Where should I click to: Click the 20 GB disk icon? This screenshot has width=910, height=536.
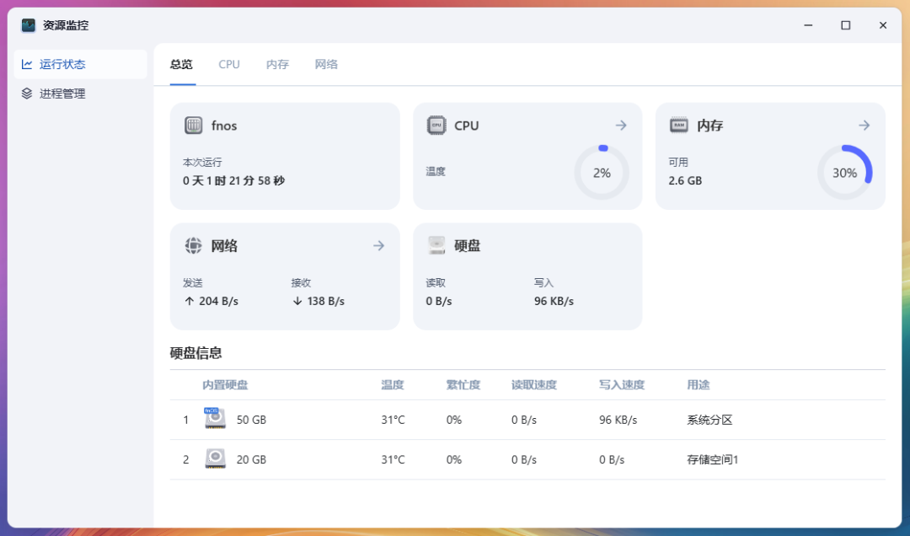tap(216, 458)
